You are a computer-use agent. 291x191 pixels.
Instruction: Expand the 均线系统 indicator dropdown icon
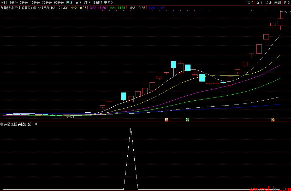click(35, 8)
